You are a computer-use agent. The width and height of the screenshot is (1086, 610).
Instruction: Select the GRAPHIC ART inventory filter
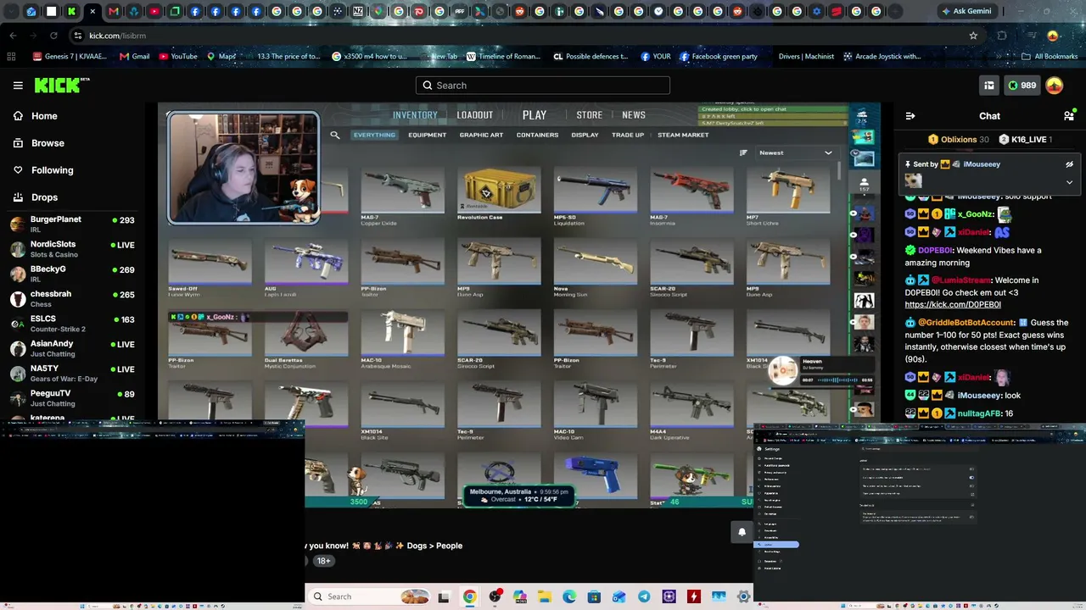click(x=481, y=135)
